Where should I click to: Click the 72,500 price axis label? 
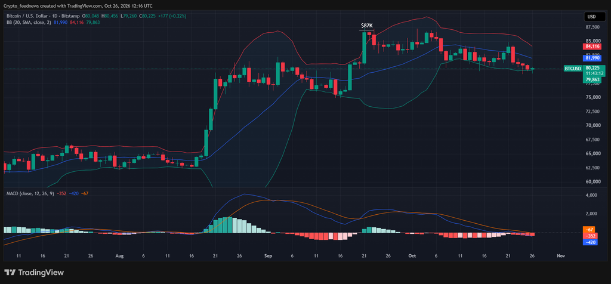coord(593,112)
